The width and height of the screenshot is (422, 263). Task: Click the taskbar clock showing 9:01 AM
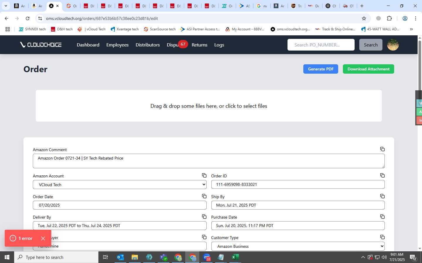[x=397, y=257]
